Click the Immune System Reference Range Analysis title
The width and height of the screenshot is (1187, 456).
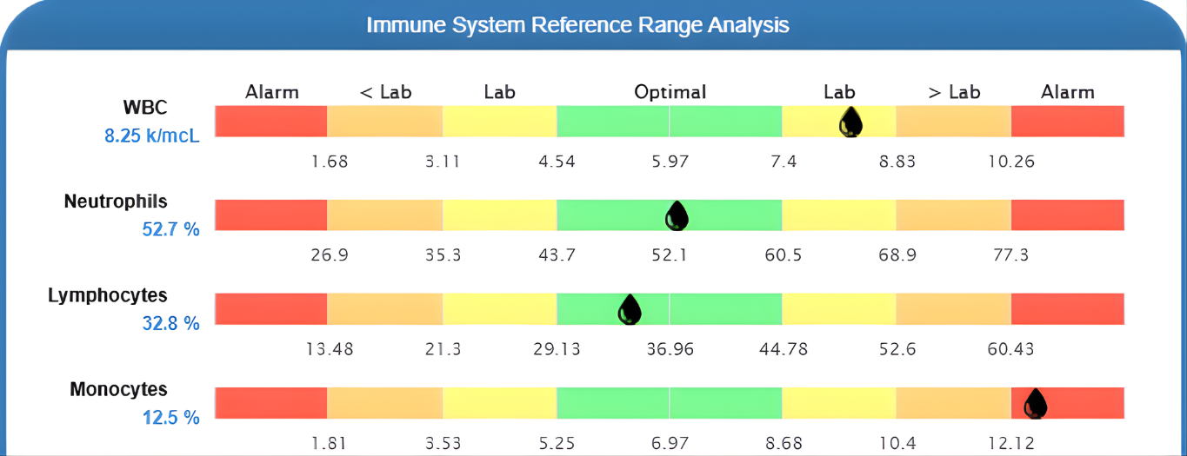(577, 24)
